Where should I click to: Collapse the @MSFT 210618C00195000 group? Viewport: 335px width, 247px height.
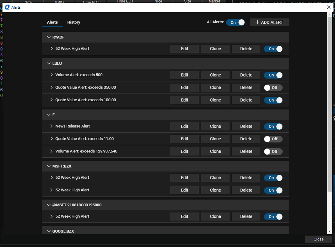point(49,205)
